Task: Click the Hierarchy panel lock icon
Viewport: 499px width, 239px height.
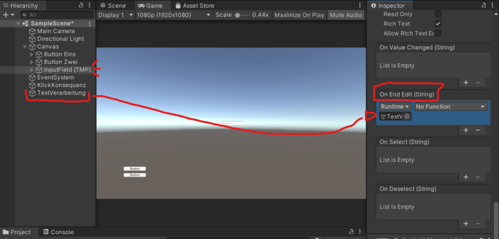Action: pos(82,5)
